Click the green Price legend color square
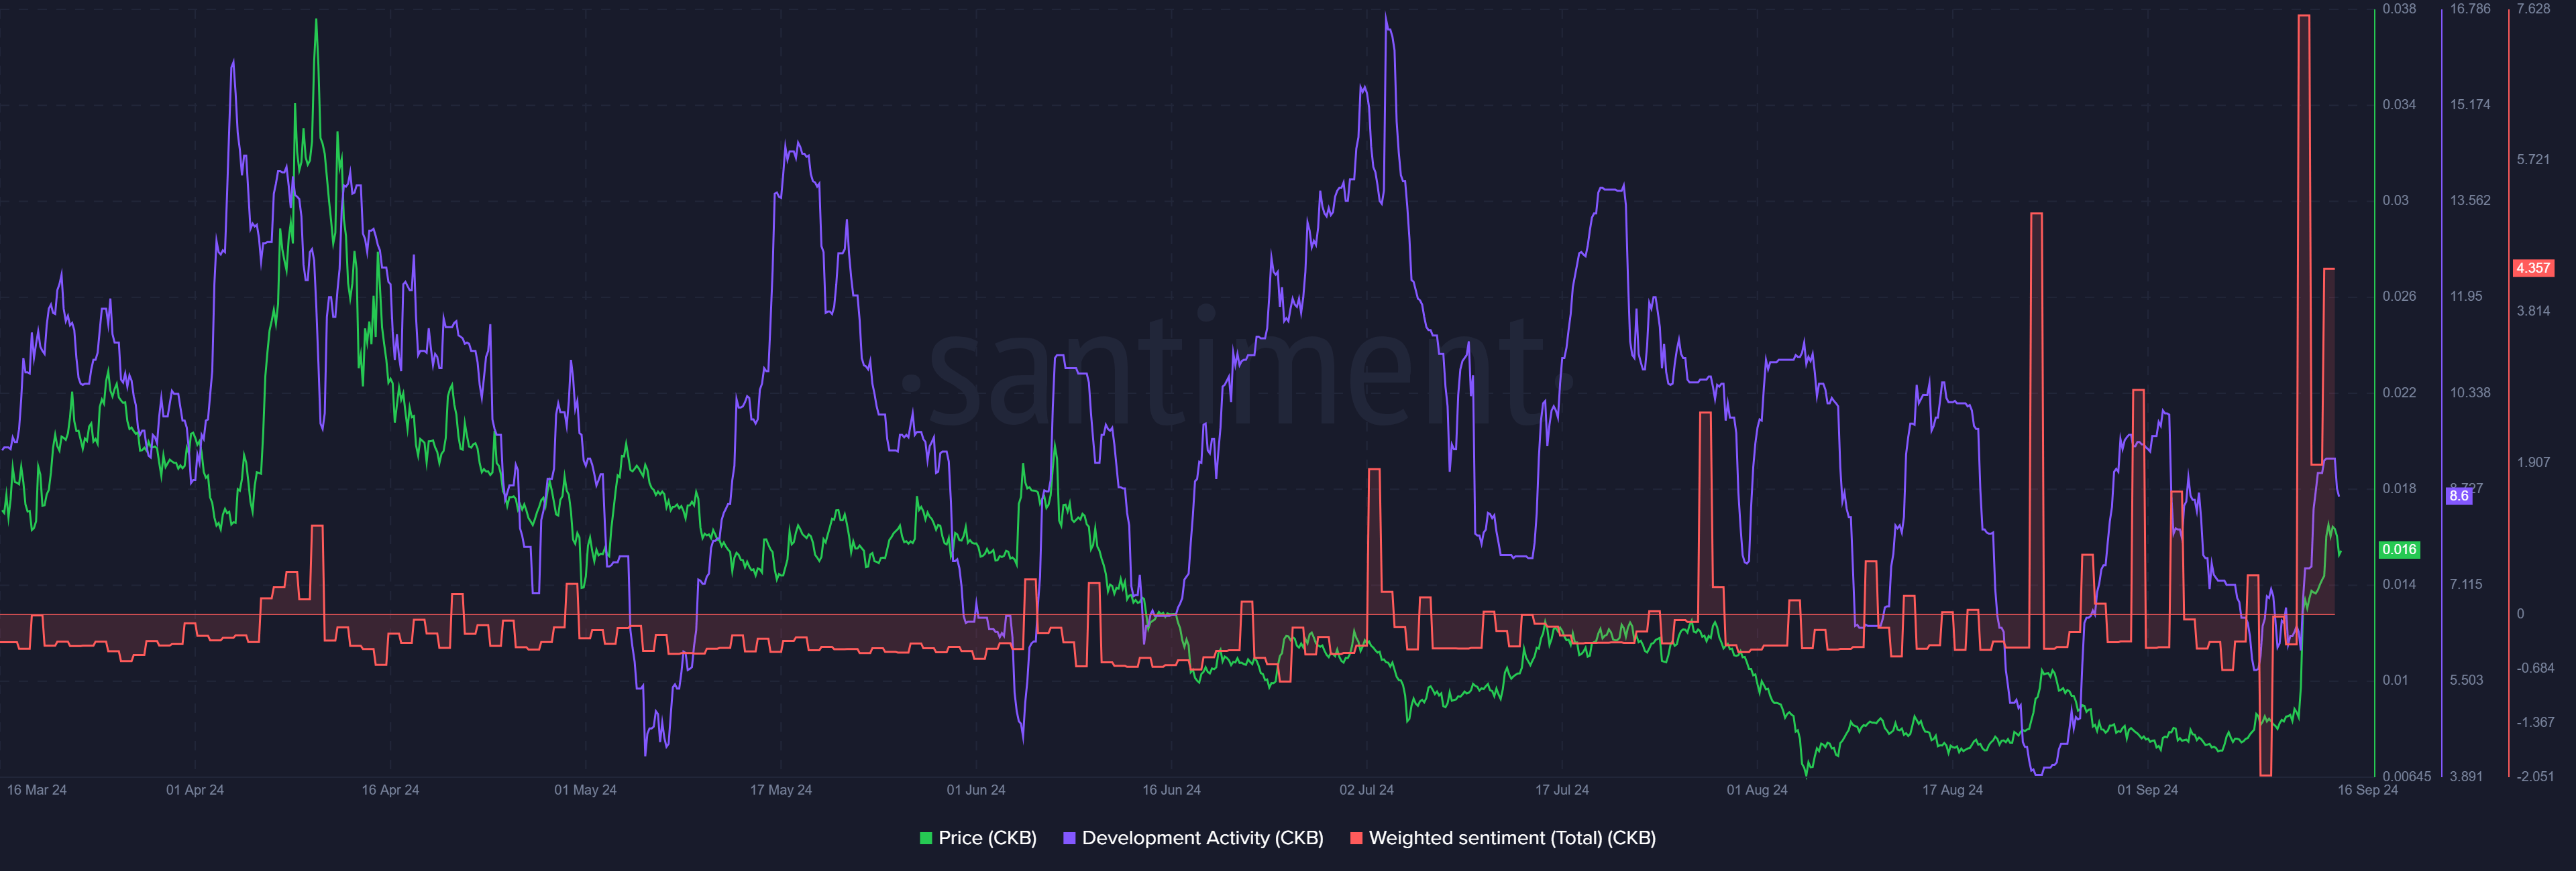Screen dimensions: 2576x871 pos(926,838)
